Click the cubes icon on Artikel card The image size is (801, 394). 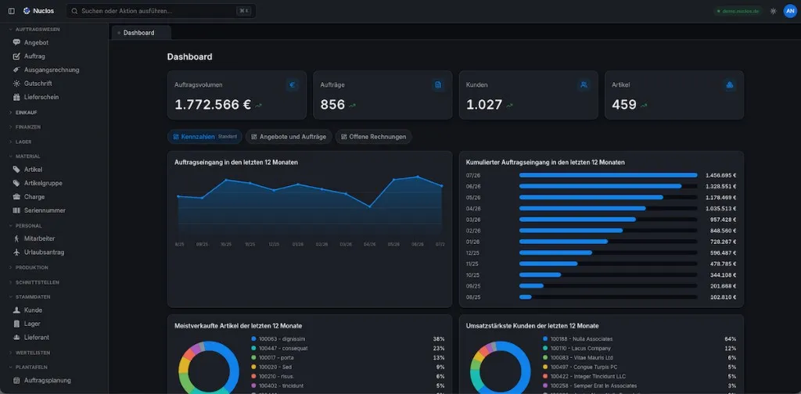pyautogui.click(x=730, y=85)
